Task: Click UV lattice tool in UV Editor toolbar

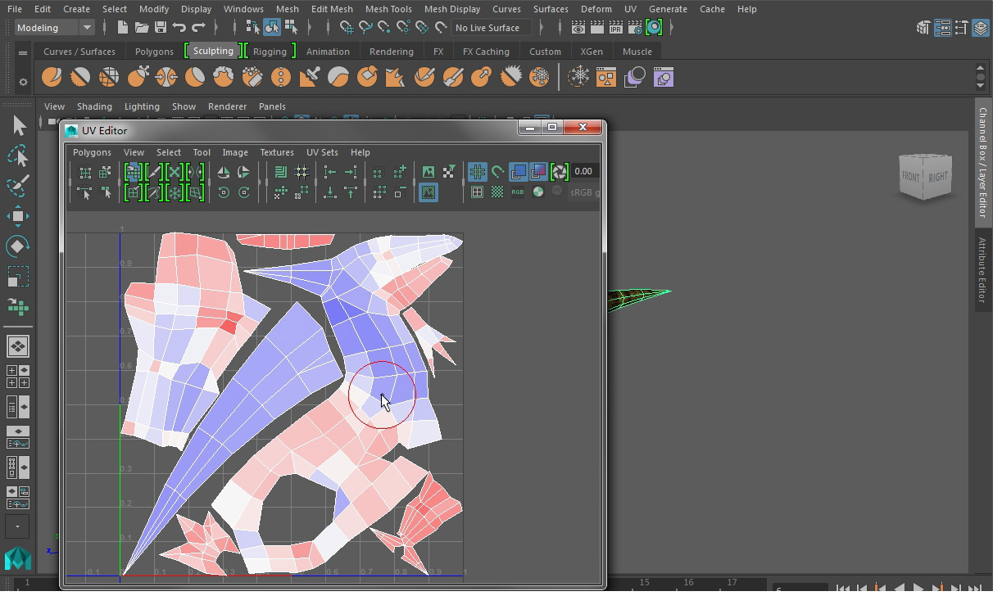Action: click(85, 172)
